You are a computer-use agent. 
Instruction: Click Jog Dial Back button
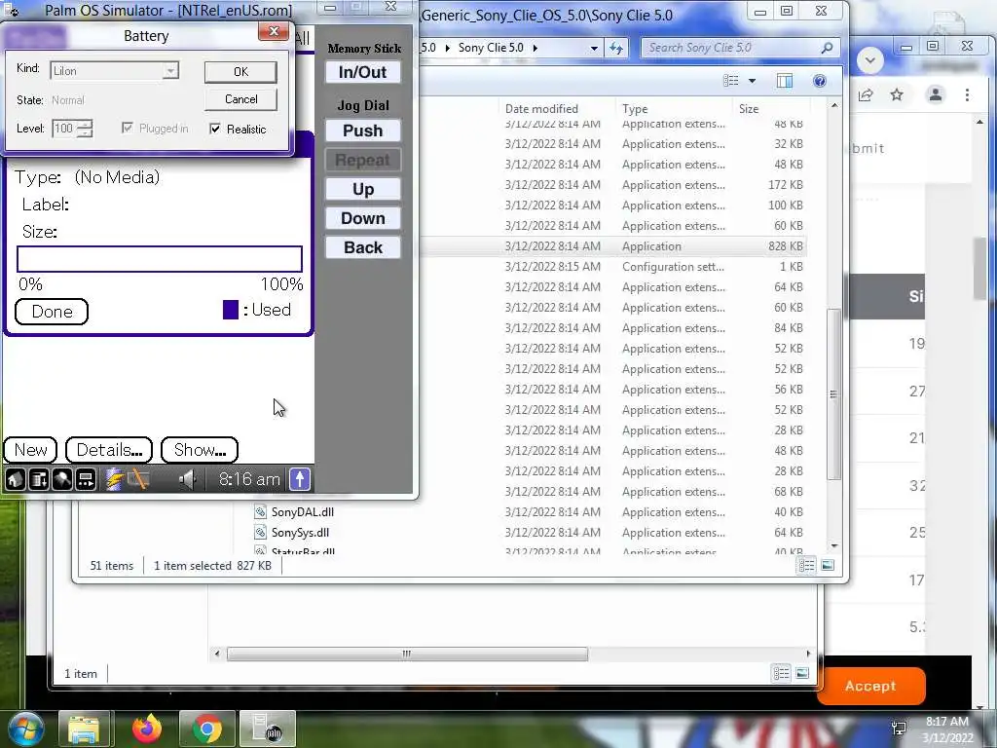click(362, 247)
